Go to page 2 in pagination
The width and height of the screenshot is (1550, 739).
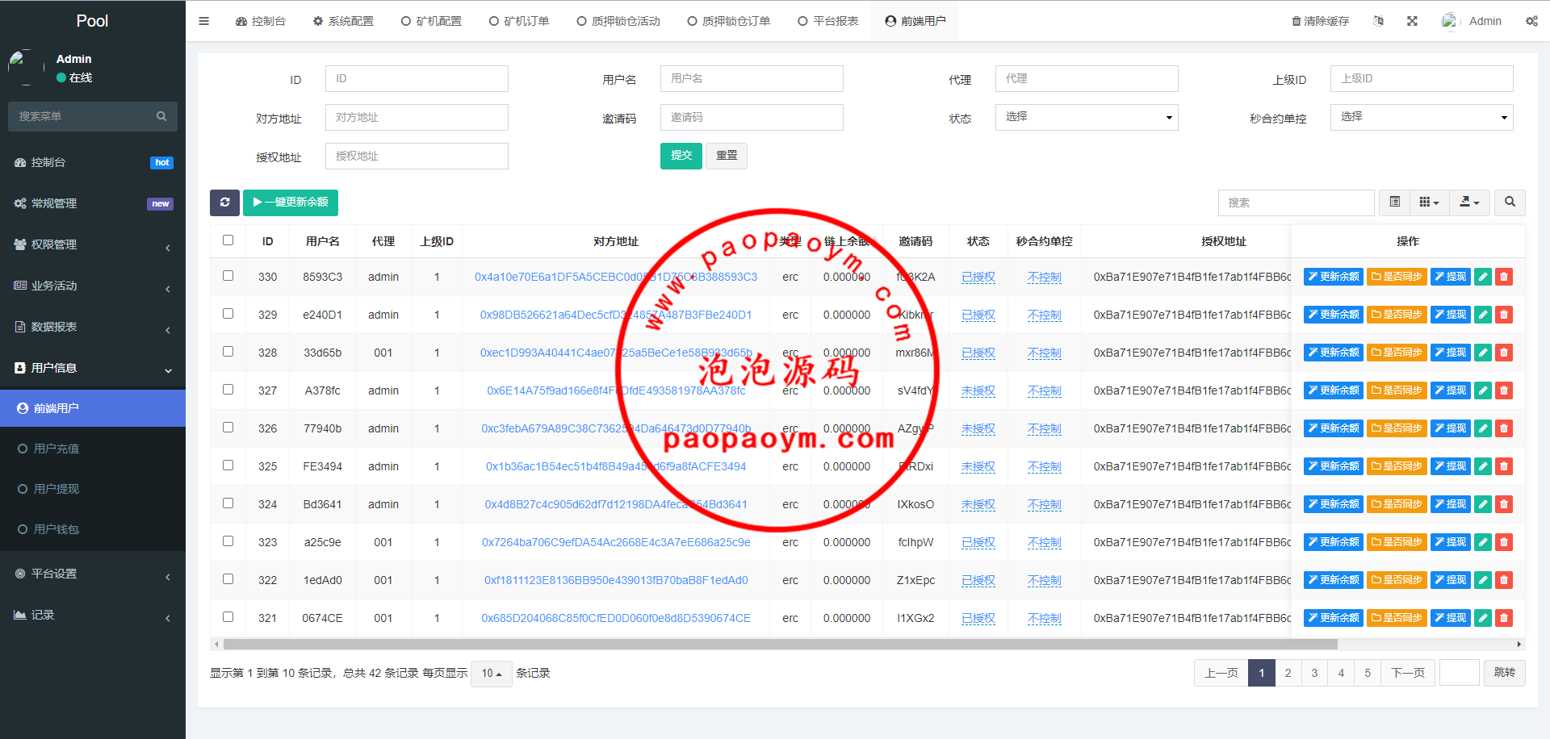1288,673
